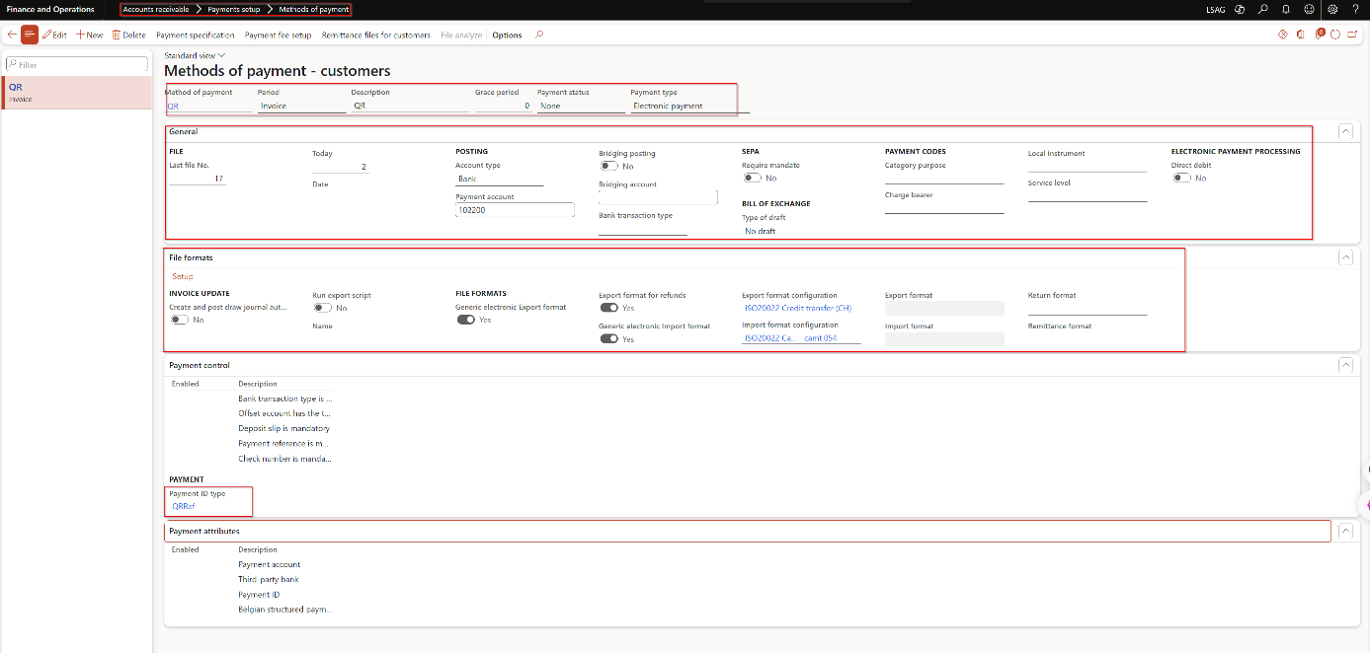Click the File analyze menu item
1370x653 pixels.
point(461,35)
